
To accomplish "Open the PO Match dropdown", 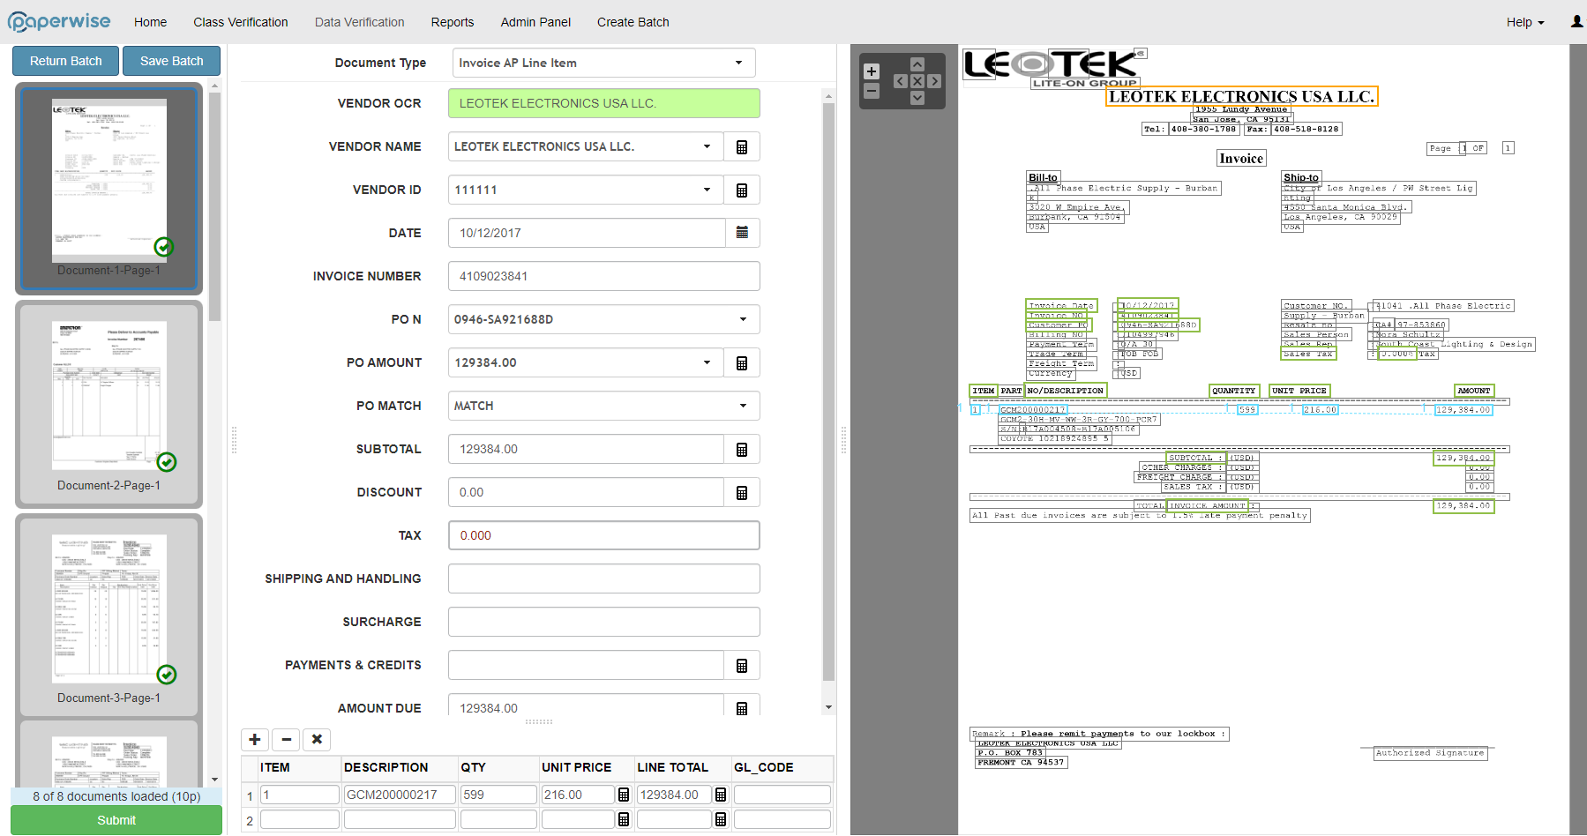I will click(604, 406).
